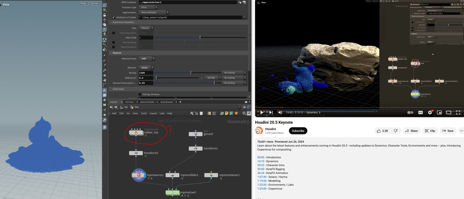Dislike the keynote video
Viewport: 464px width, 199px height.
click(395, 131)
